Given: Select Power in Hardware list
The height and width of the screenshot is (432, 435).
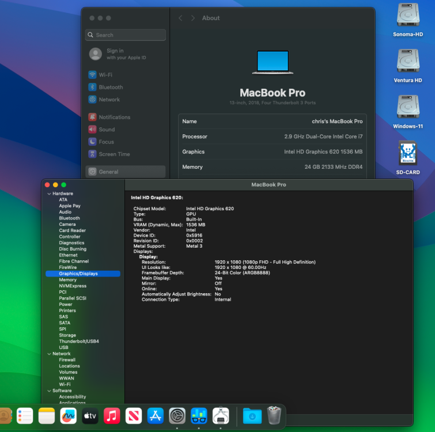Looking at the screenshot, I should (x=66, y=305).
